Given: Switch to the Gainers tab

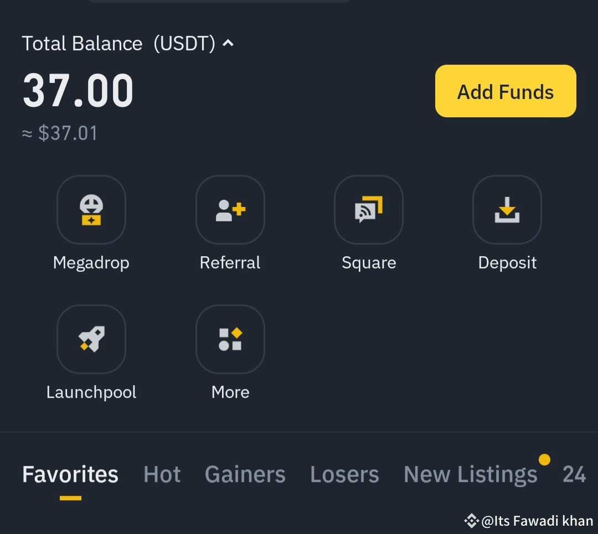Looking at the screenshot, I should [245, 474].
